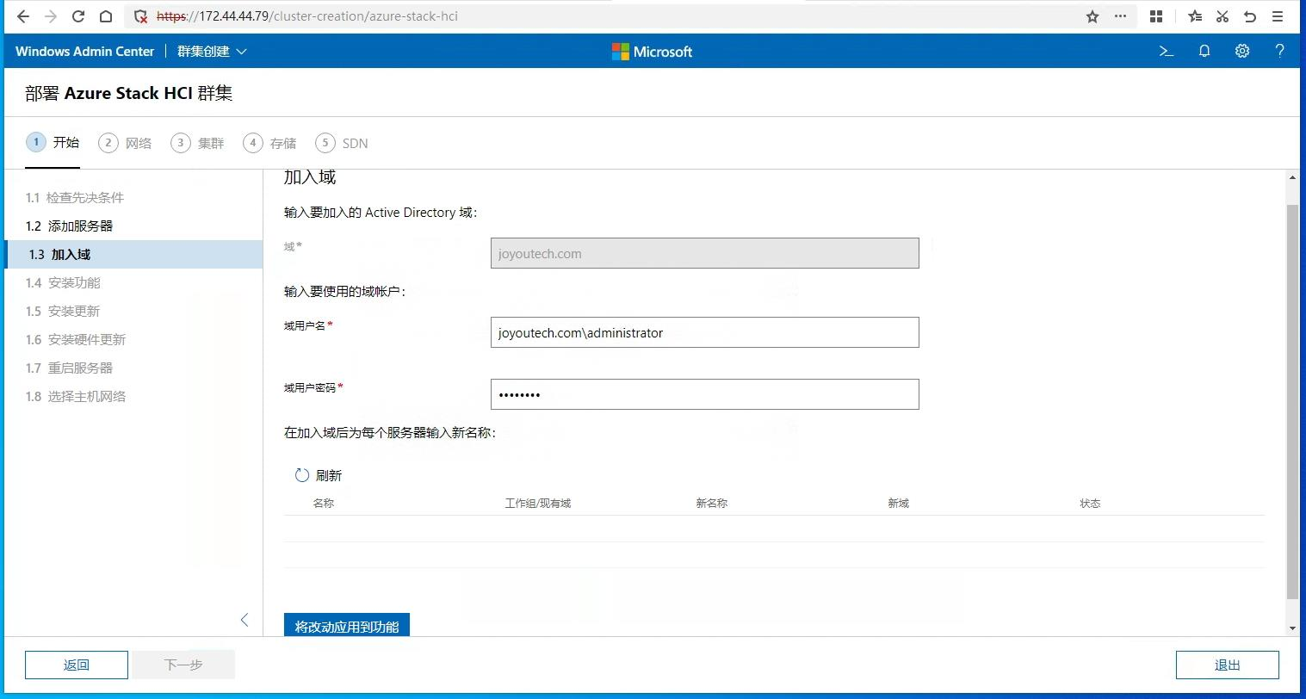
Task: Select step 1 开始 tab
Action: (53, 142)
